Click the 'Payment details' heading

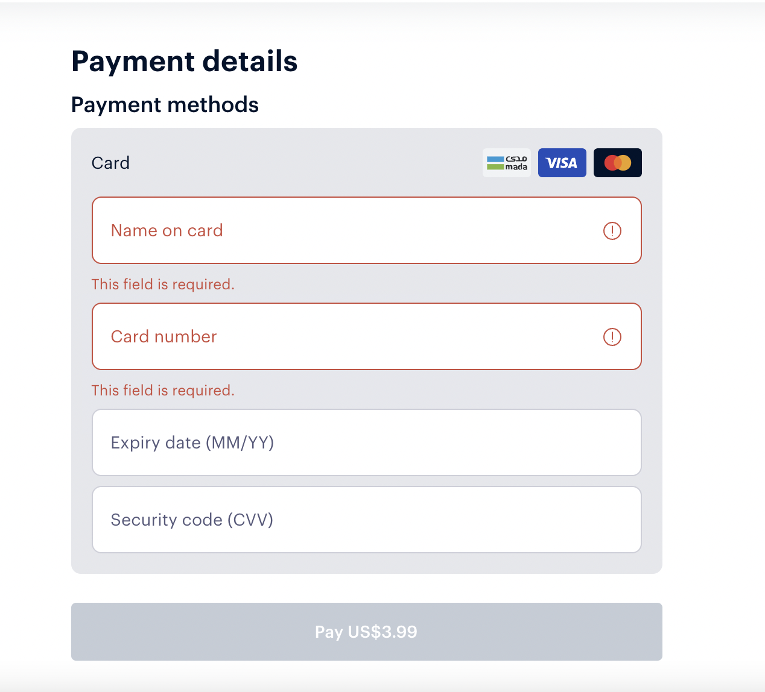(x=184, y=61)
